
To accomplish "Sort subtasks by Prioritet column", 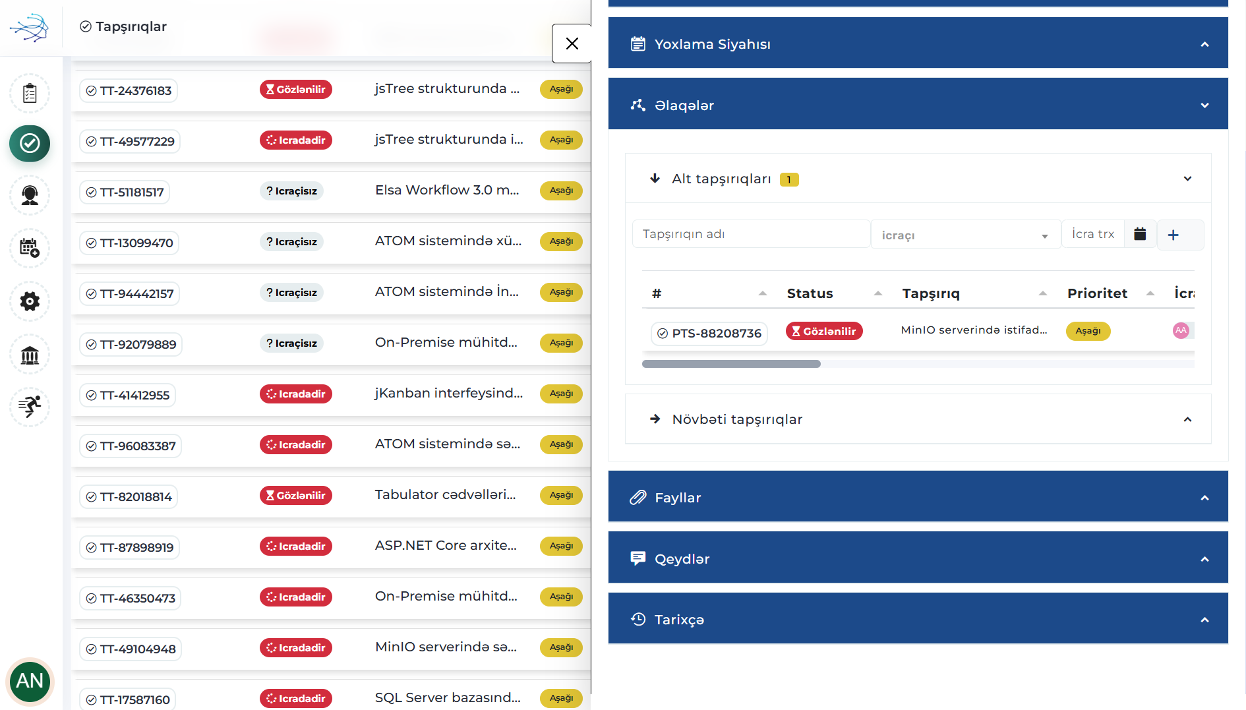I will point(1150,293).
